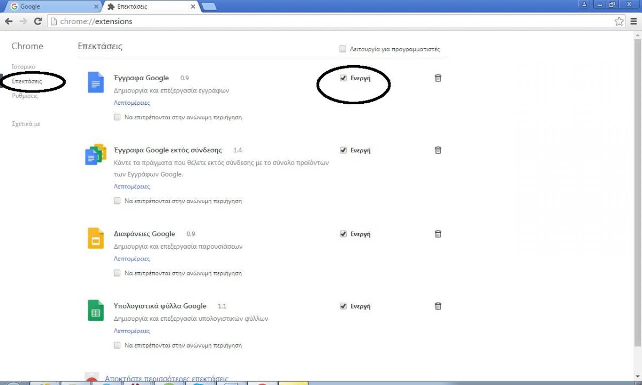This screenshot has width=642, height=385.
Task: Bookmark this page with the star icon
Action: [x=619, y=21]
